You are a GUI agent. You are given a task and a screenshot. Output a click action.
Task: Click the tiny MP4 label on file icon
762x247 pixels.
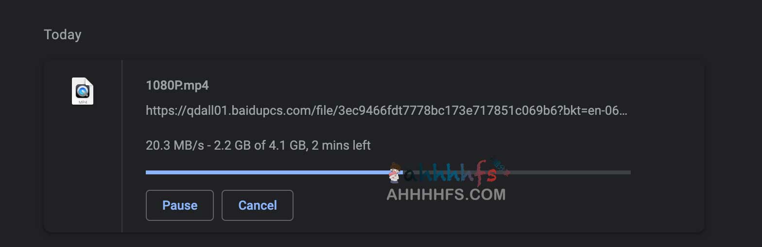(83, 102)
